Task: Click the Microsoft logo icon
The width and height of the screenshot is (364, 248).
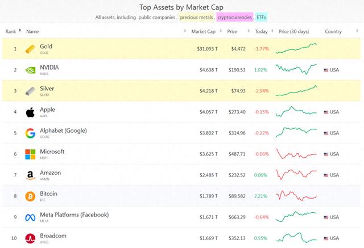Action: click(30, 154)
